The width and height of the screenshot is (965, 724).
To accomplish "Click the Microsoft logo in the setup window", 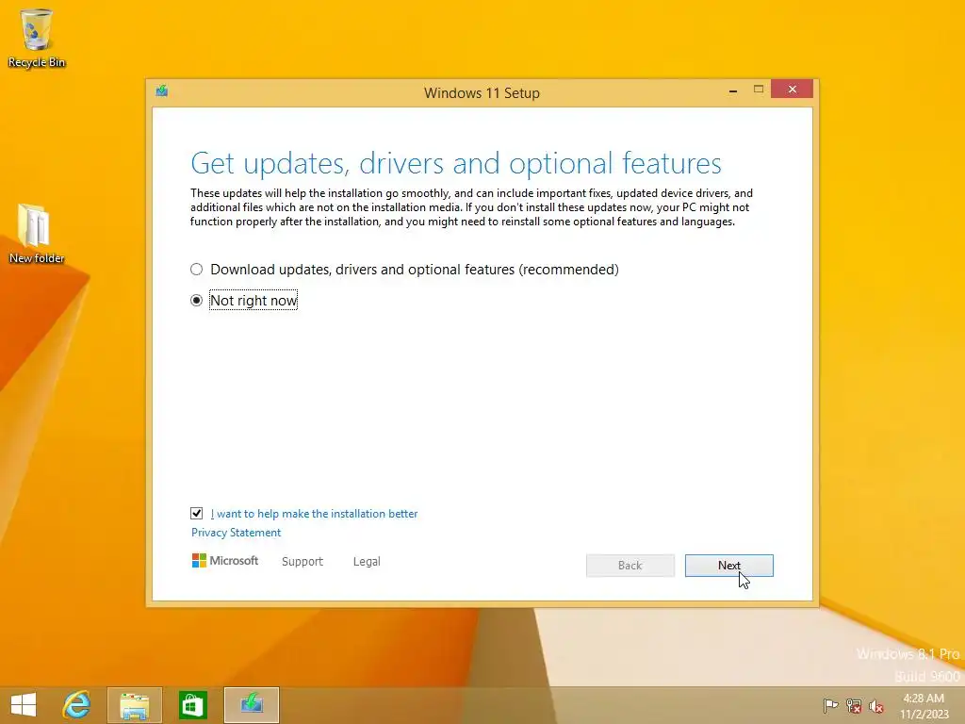I will 225,561.
